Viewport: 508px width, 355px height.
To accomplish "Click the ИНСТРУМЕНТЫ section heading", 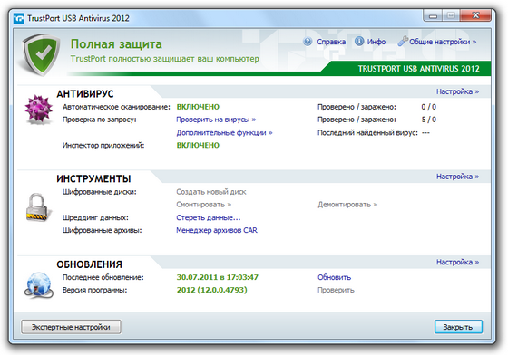I will point(93,178).
